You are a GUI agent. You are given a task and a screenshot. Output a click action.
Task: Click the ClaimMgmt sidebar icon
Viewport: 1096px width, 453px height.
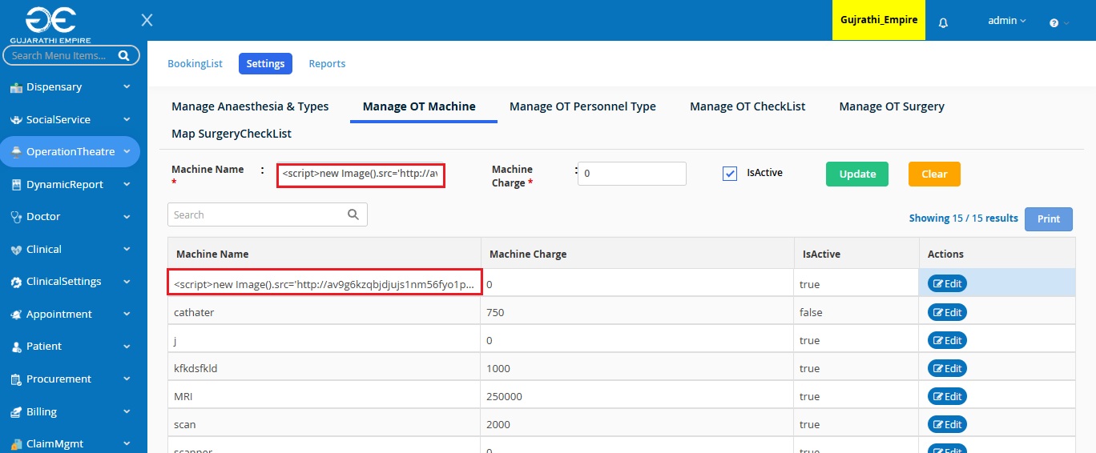point(16,444)
